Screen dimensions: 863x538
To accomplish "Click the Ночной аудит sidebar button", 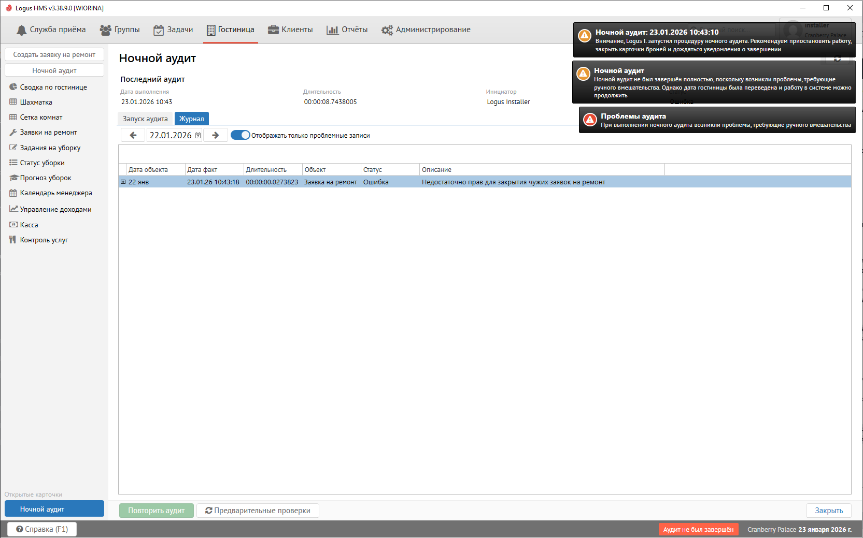I will 54,70.
